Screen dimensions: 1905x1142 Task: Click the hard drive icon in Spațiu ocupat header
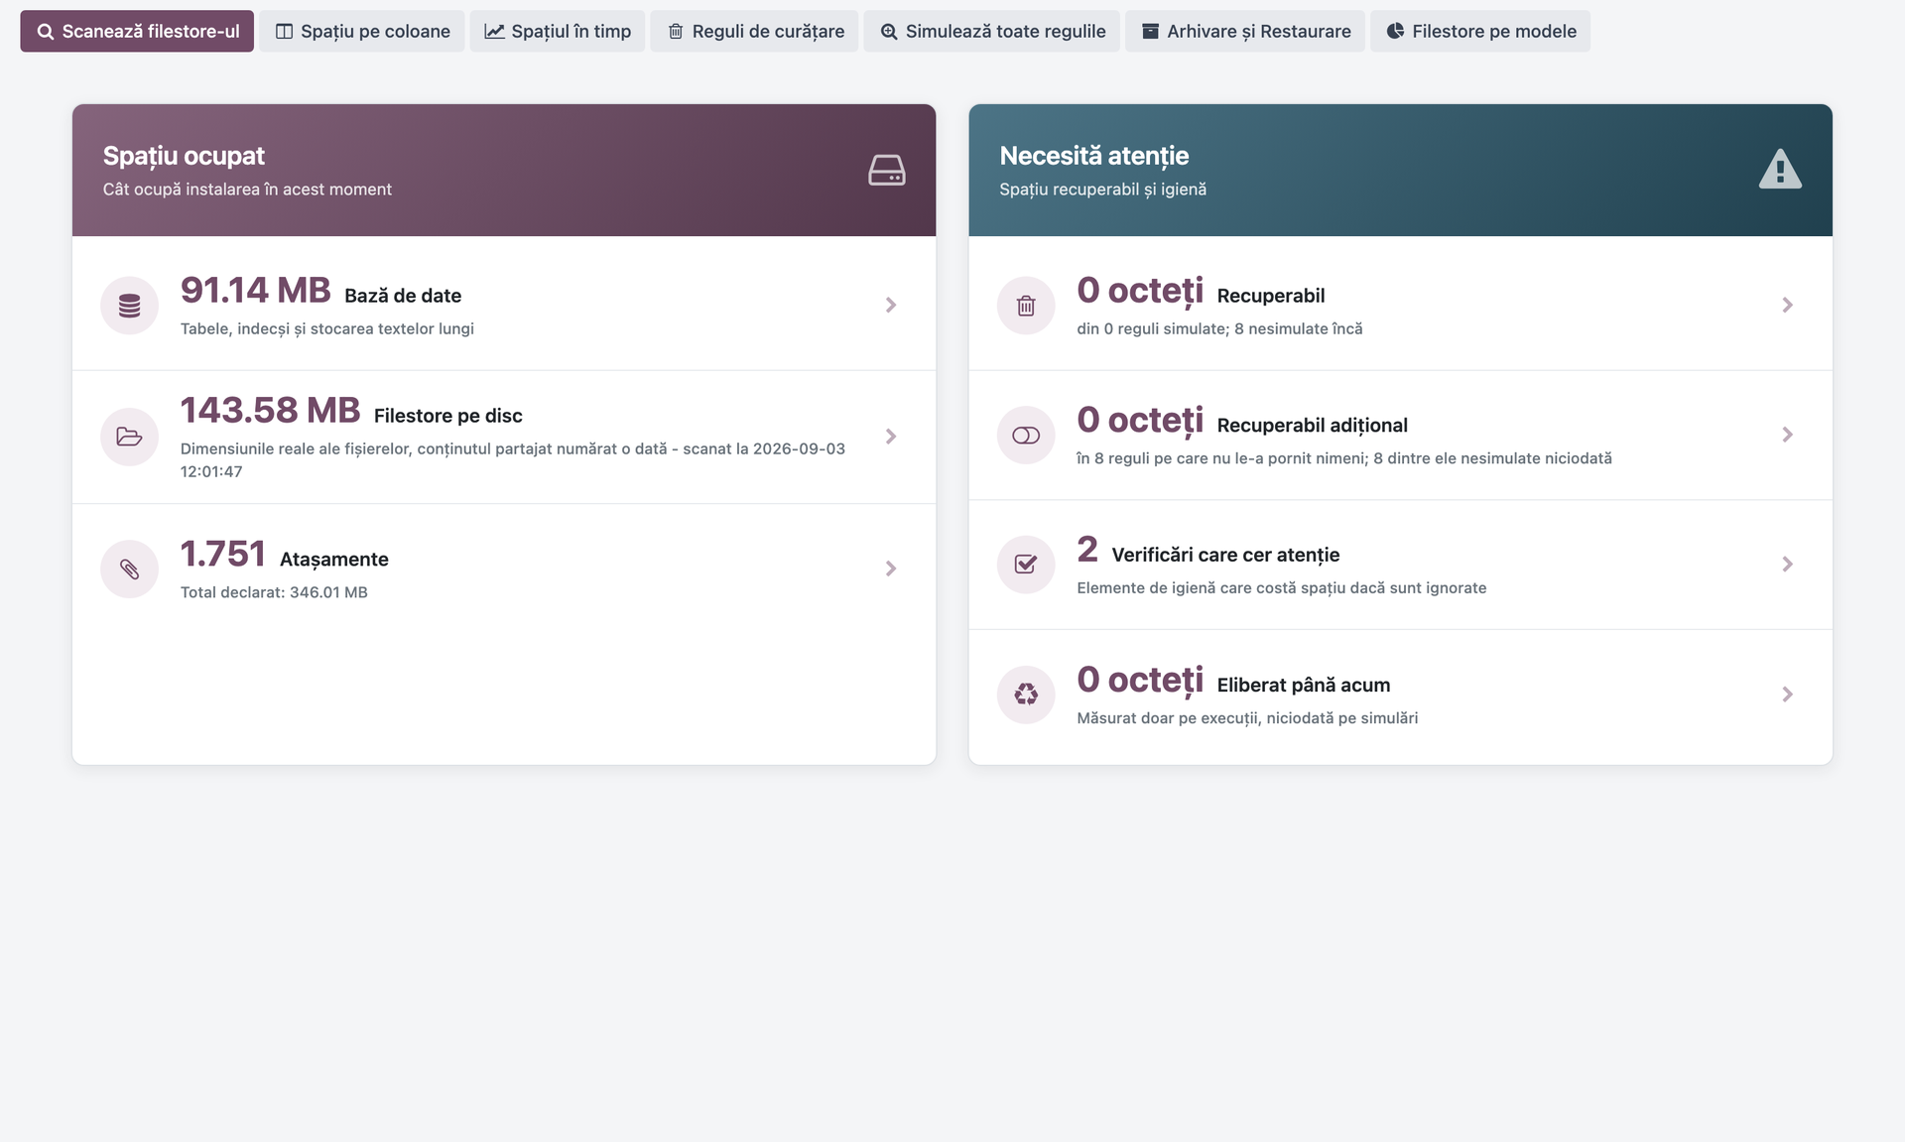886,170
